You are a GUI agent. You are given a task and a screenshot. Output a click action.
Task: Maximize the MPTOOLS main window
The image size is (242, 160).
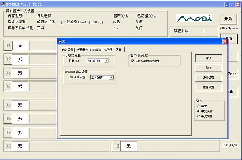pos(232,4)
